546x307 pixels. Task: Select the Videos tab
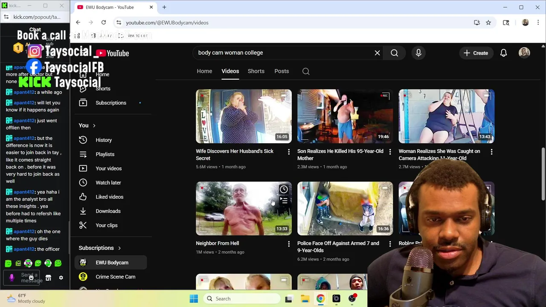tap(230, 71)
